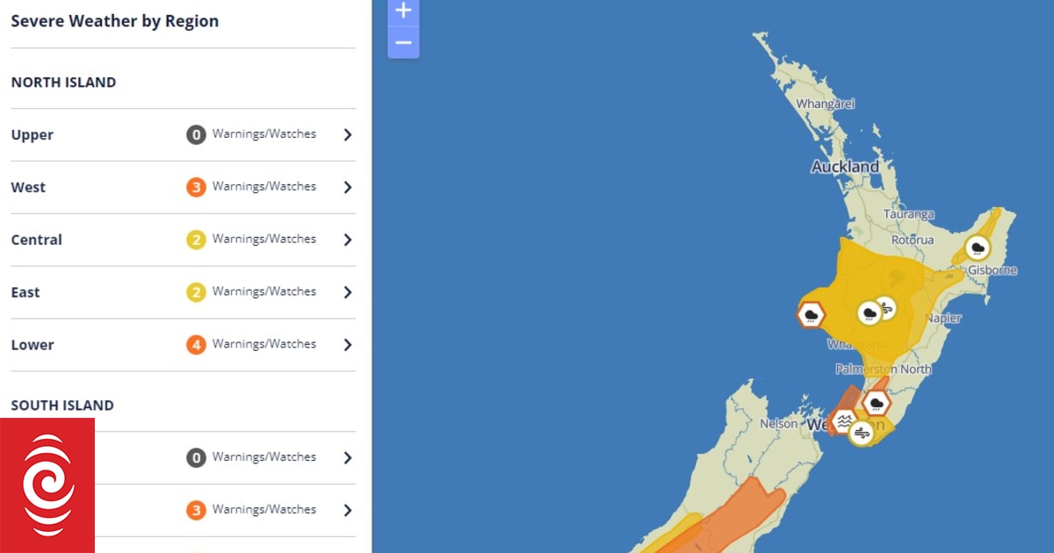Viewport: 1054px width, 553px height.
Task: Click the strong wind watch icon south of Wellington
Action: [x=863, y=433]
